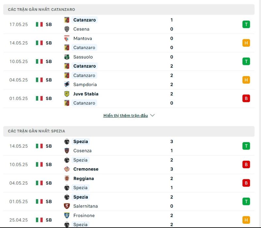Click the Cosenza team crest icon

[x=67, y=151]
